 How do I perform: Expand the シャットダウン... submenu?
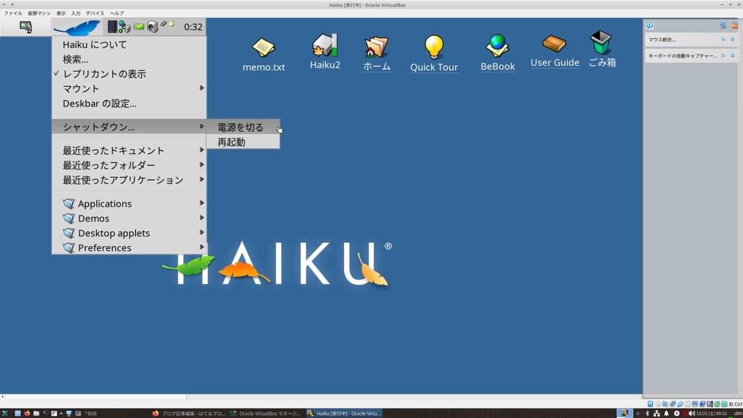[129, 127]
